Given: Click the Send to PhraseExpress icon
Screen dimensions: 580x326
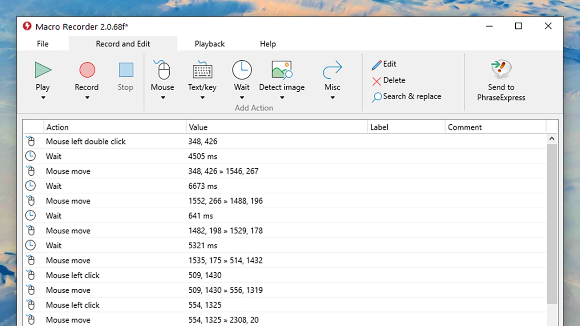Looking at the screenshot, I should coord(501,70).
